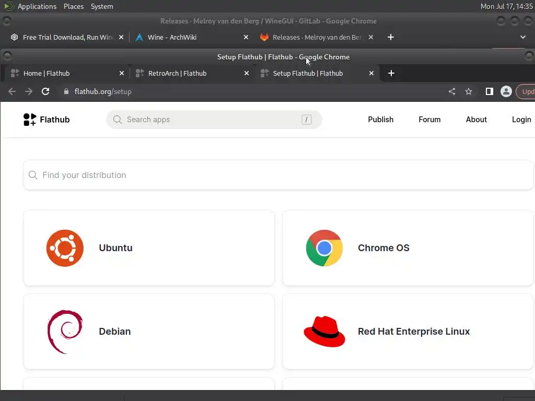Close the Releases GitLab tab in background window
Screen dimensions: 535x401
click(371, 37)
